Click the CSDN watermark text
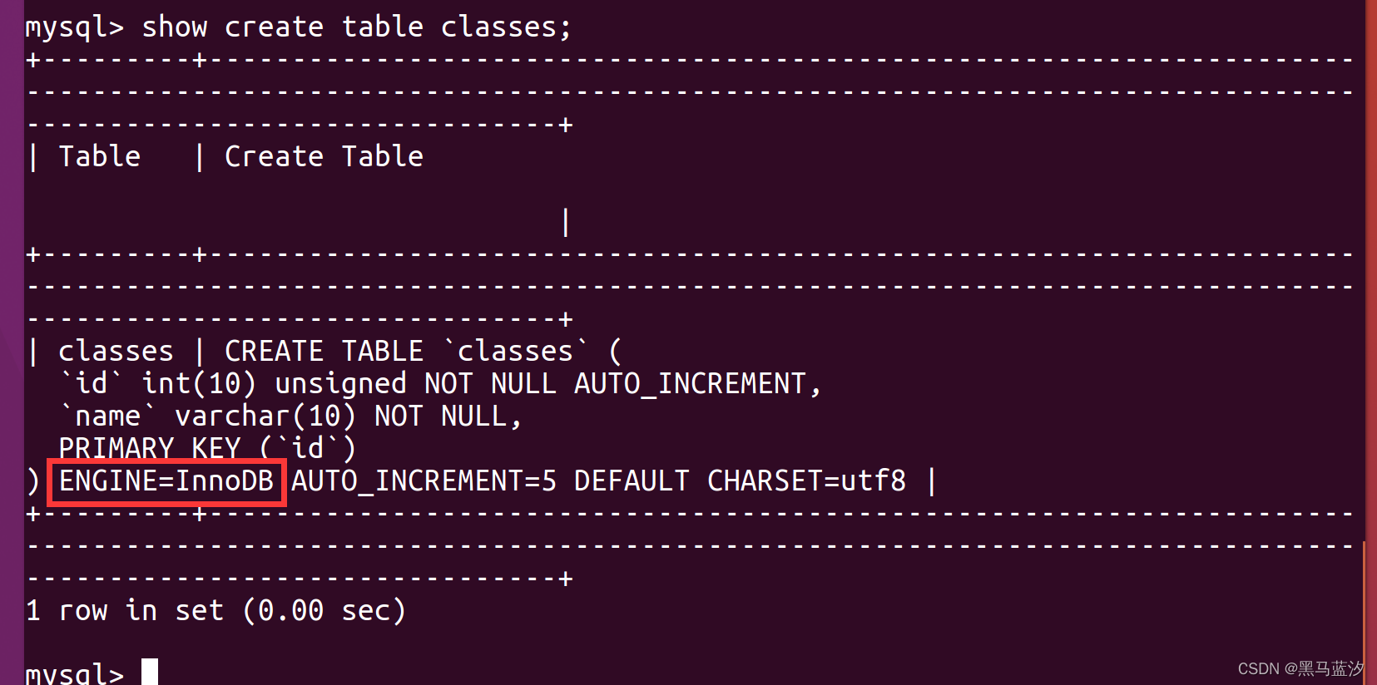The image size is (1377, 685). click(x=1300, y=668)
